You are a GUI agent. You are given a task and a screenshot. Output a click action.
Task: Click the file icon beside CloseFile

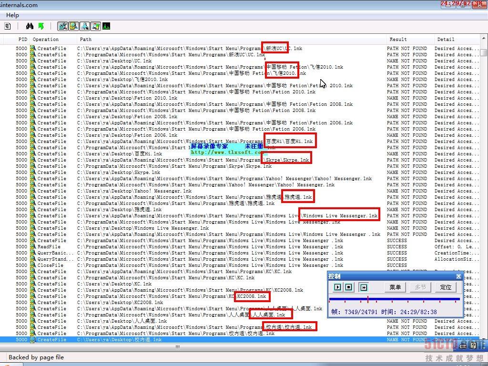[x=33, y=265]
